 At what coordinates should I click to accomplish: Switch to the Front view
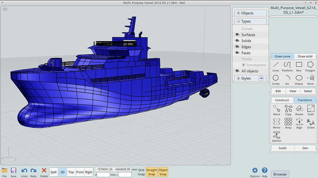(x=80, y=172)
